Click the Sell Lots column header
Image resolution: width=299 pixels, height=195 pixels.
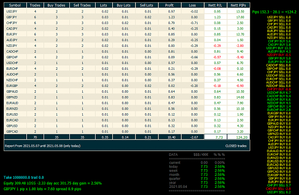coord(147,5)
